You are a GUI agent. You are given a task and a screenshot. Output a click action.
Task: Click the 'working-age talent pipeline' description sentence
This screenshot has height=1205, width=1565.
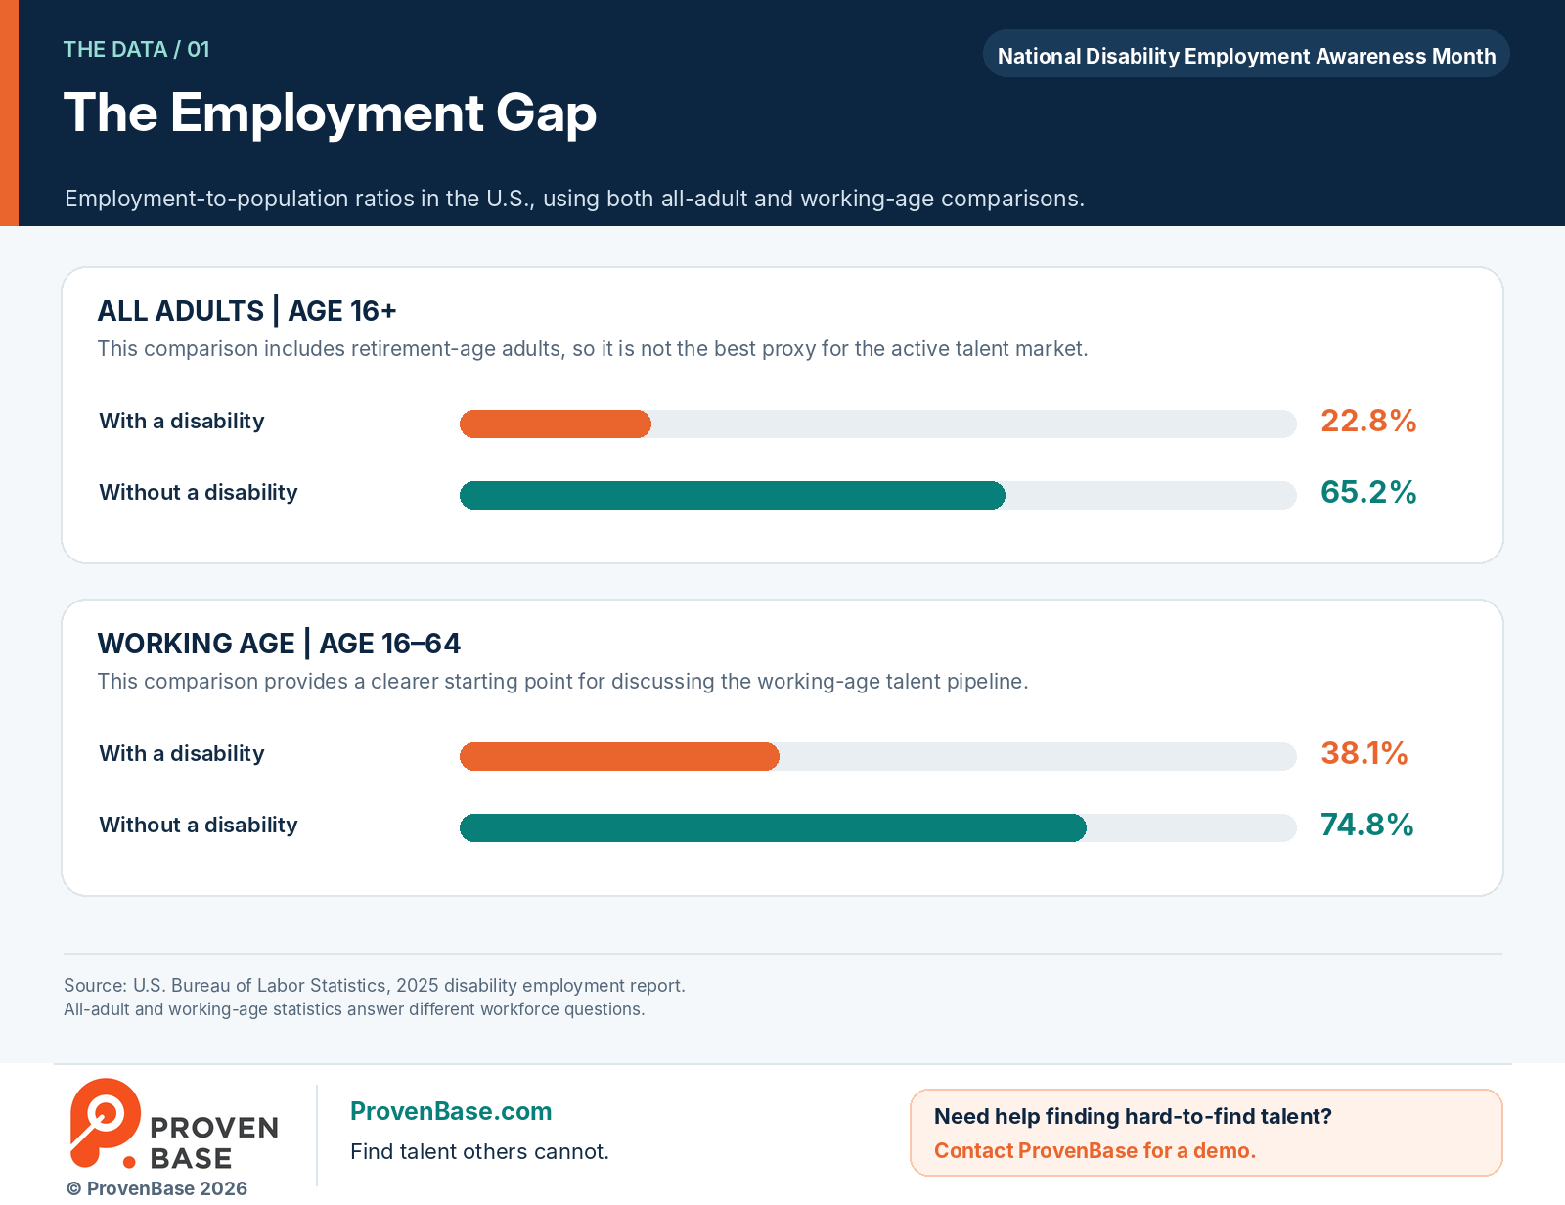(562, 682)
